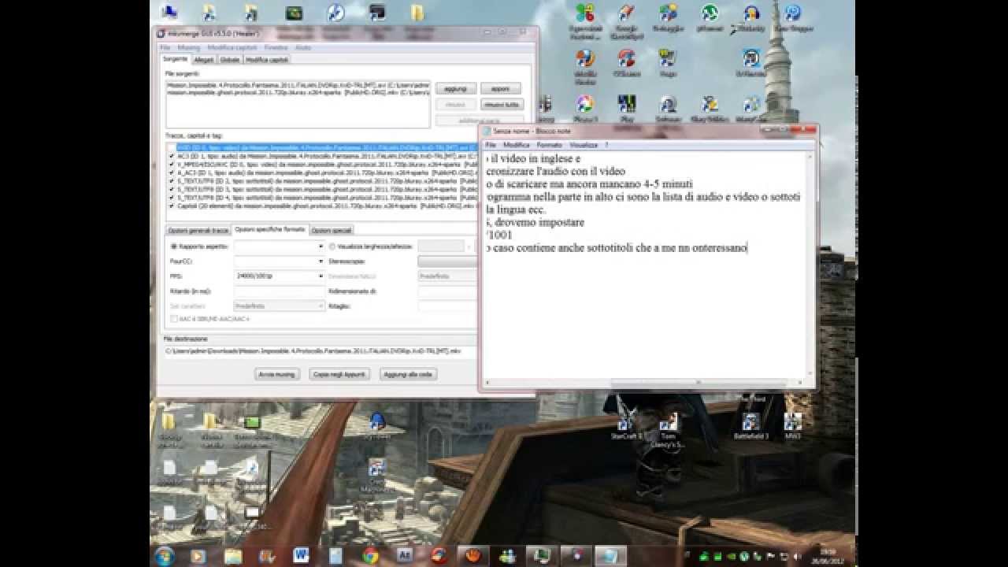Image resolution: width=1008 pixels, height=567 pixels.
Task: Open Notepad Formato menu
Action: (x=549, y=145)
